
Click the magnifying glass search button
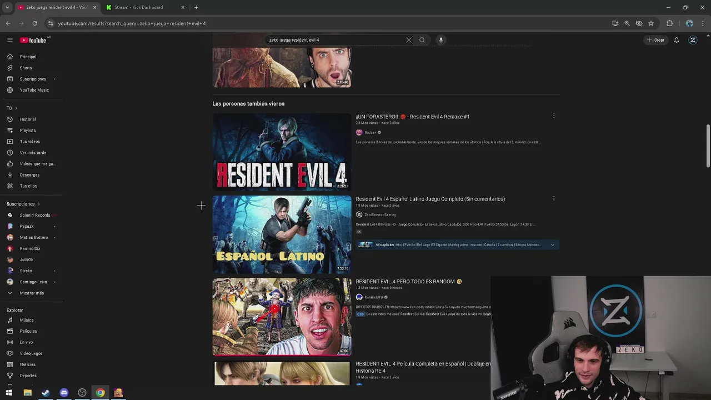(422, 40)
